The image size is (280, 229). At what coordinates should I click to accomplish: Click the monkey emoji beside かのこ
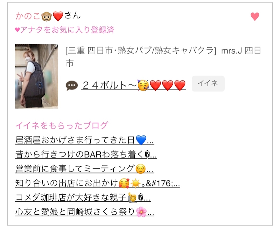pyautogui.click(x=46, y=16)
